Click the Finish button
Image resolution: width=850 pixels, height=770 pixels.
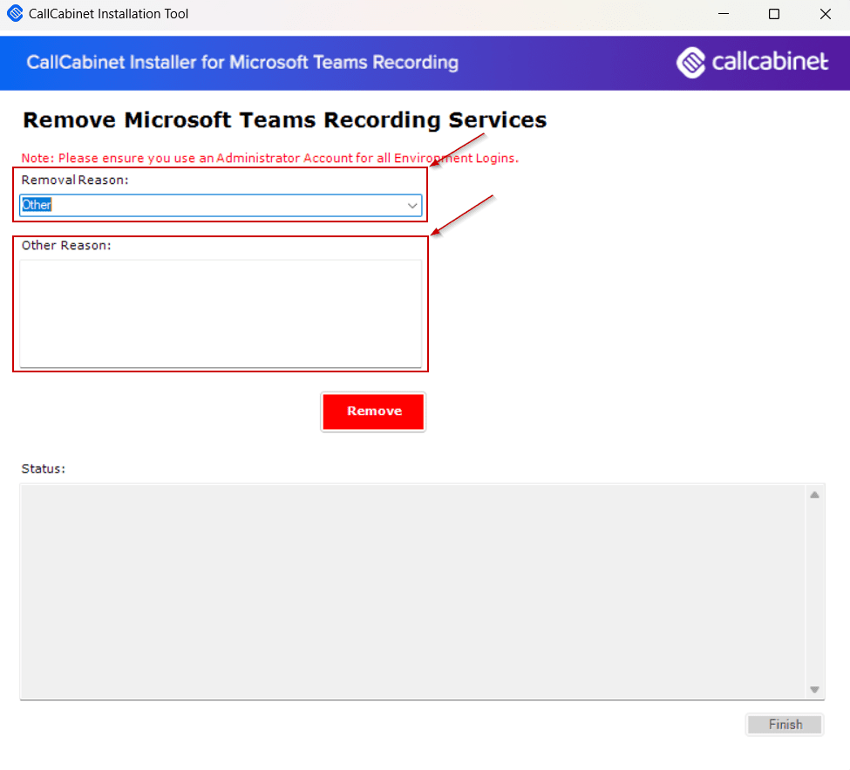(x=784, y=724)
